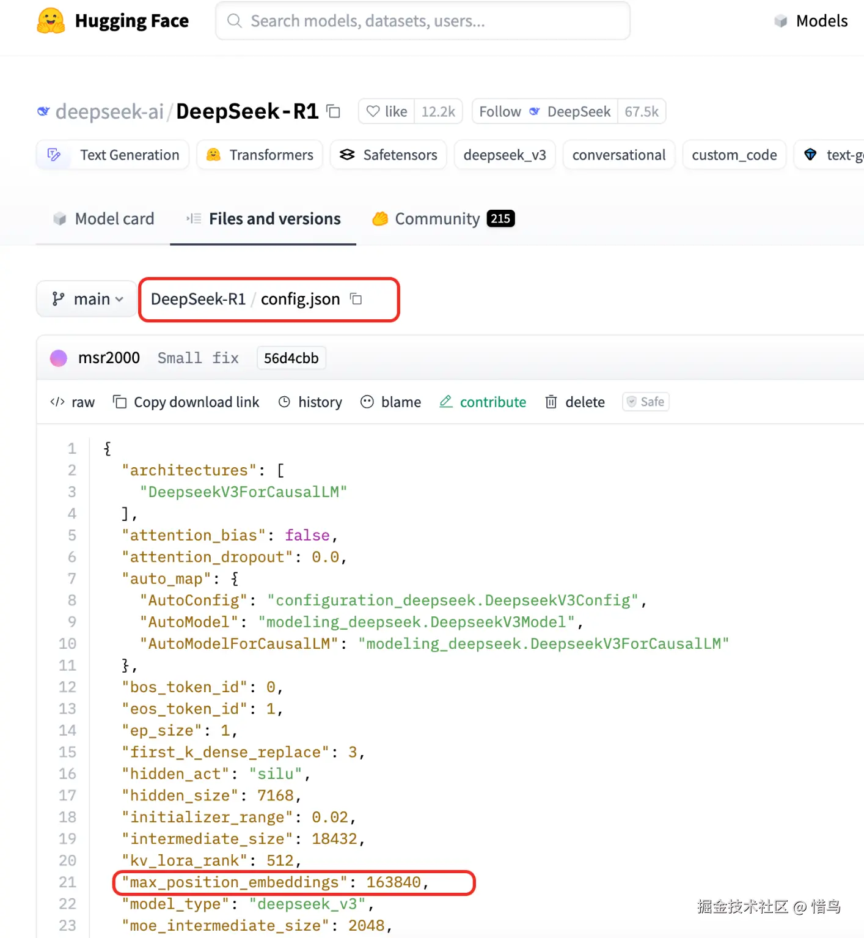Click the Transformers emoji icon
Viewport: 864px width, 938px height.
(213, 155)
